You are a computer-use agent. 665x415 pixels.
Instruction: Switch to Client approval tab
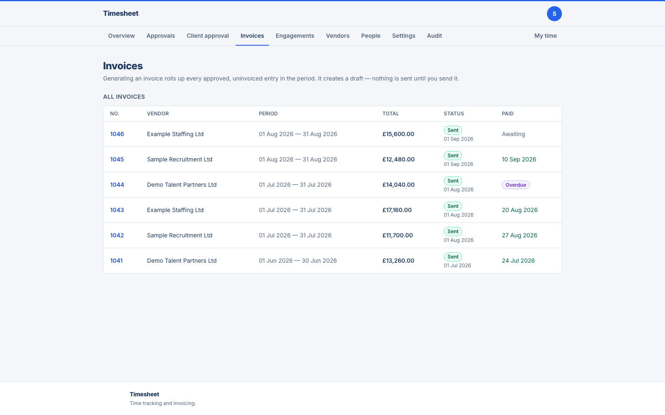[208, 36]
